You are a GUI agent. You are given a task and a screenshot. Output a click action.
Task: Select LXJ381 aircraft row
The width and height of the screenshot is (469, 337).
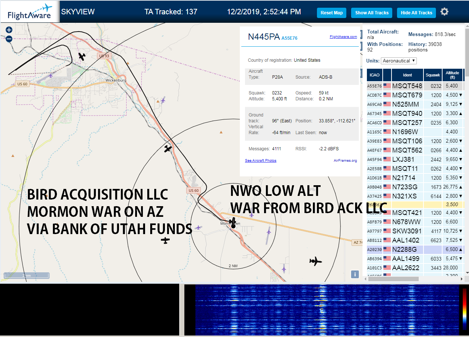415,159
